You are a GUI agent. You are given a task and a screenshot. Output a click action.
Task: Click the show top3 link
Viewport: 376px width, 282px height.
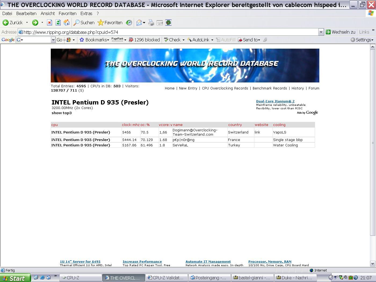click(62, 113)
